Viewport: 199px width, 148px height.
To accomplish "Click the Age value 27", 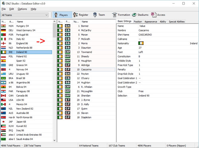I will [140, 48].
